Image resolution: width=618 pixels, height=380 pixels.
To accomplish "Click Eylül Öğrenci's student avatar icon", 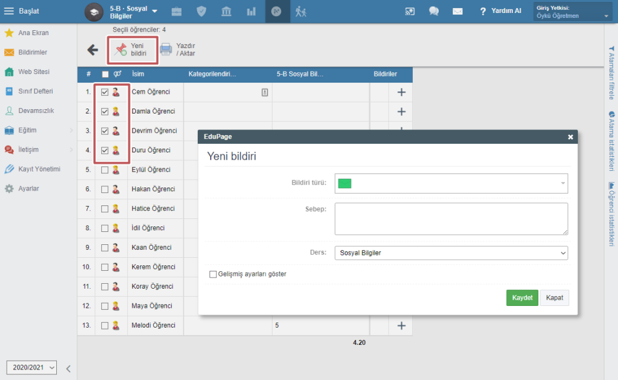I will (x=116, y=170).
